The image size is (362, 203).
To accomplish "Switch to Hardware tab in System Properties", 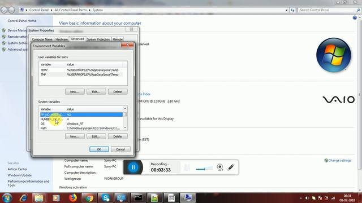I will 62,39.
